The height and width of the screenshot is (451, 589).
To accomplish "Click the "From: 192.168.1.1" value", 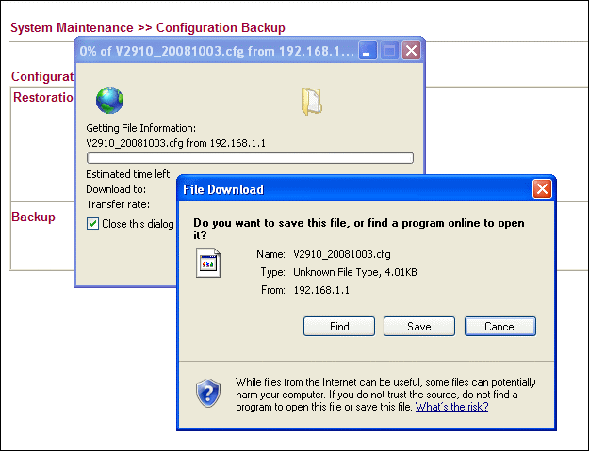I will [x=321, y=290].
